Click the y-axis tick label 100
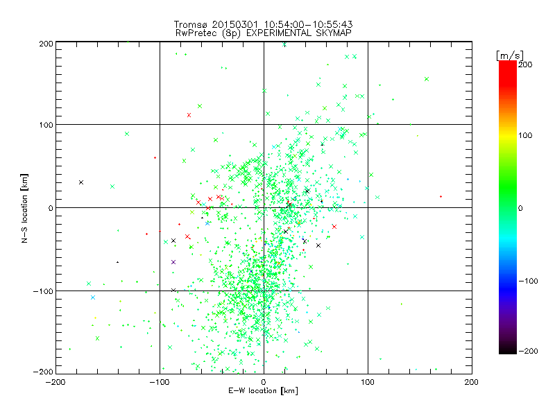Screen dimensions: 555x416 [46, 125]
